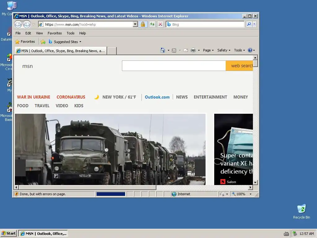This screenshot has width=317, height=238.
Task: Click the network tray icon near clock
Action: tap(295, 234)
